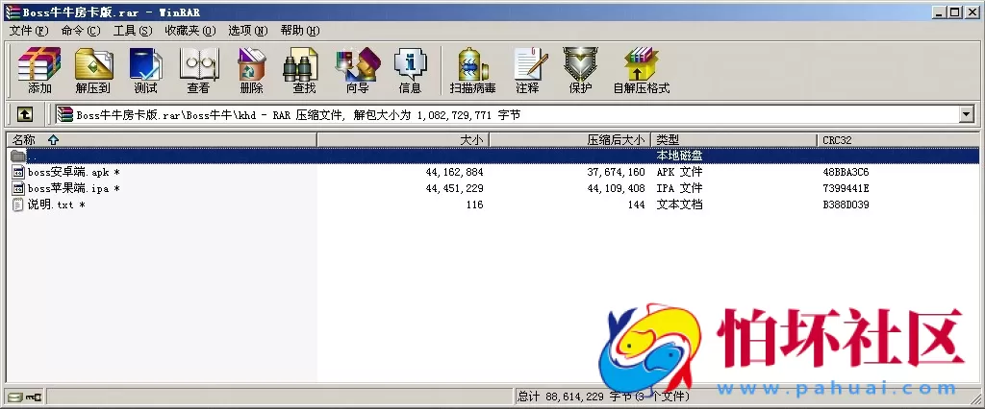This screenshot has width=985, height=409.
Task: Click CRC32 value B388D039
Action: (x=846, y=204)
